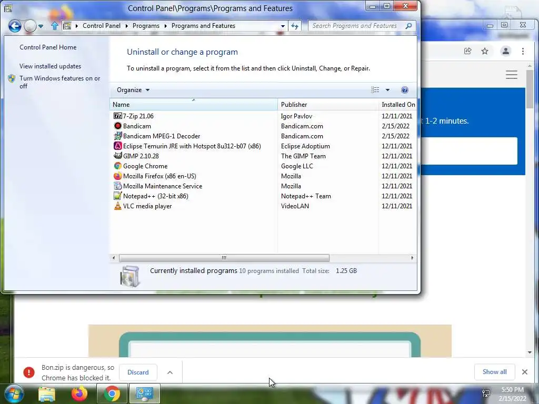539x404 pixels.
Task: Click the Mozilla Maintenance Service icon
Action: tap(117, 186)
